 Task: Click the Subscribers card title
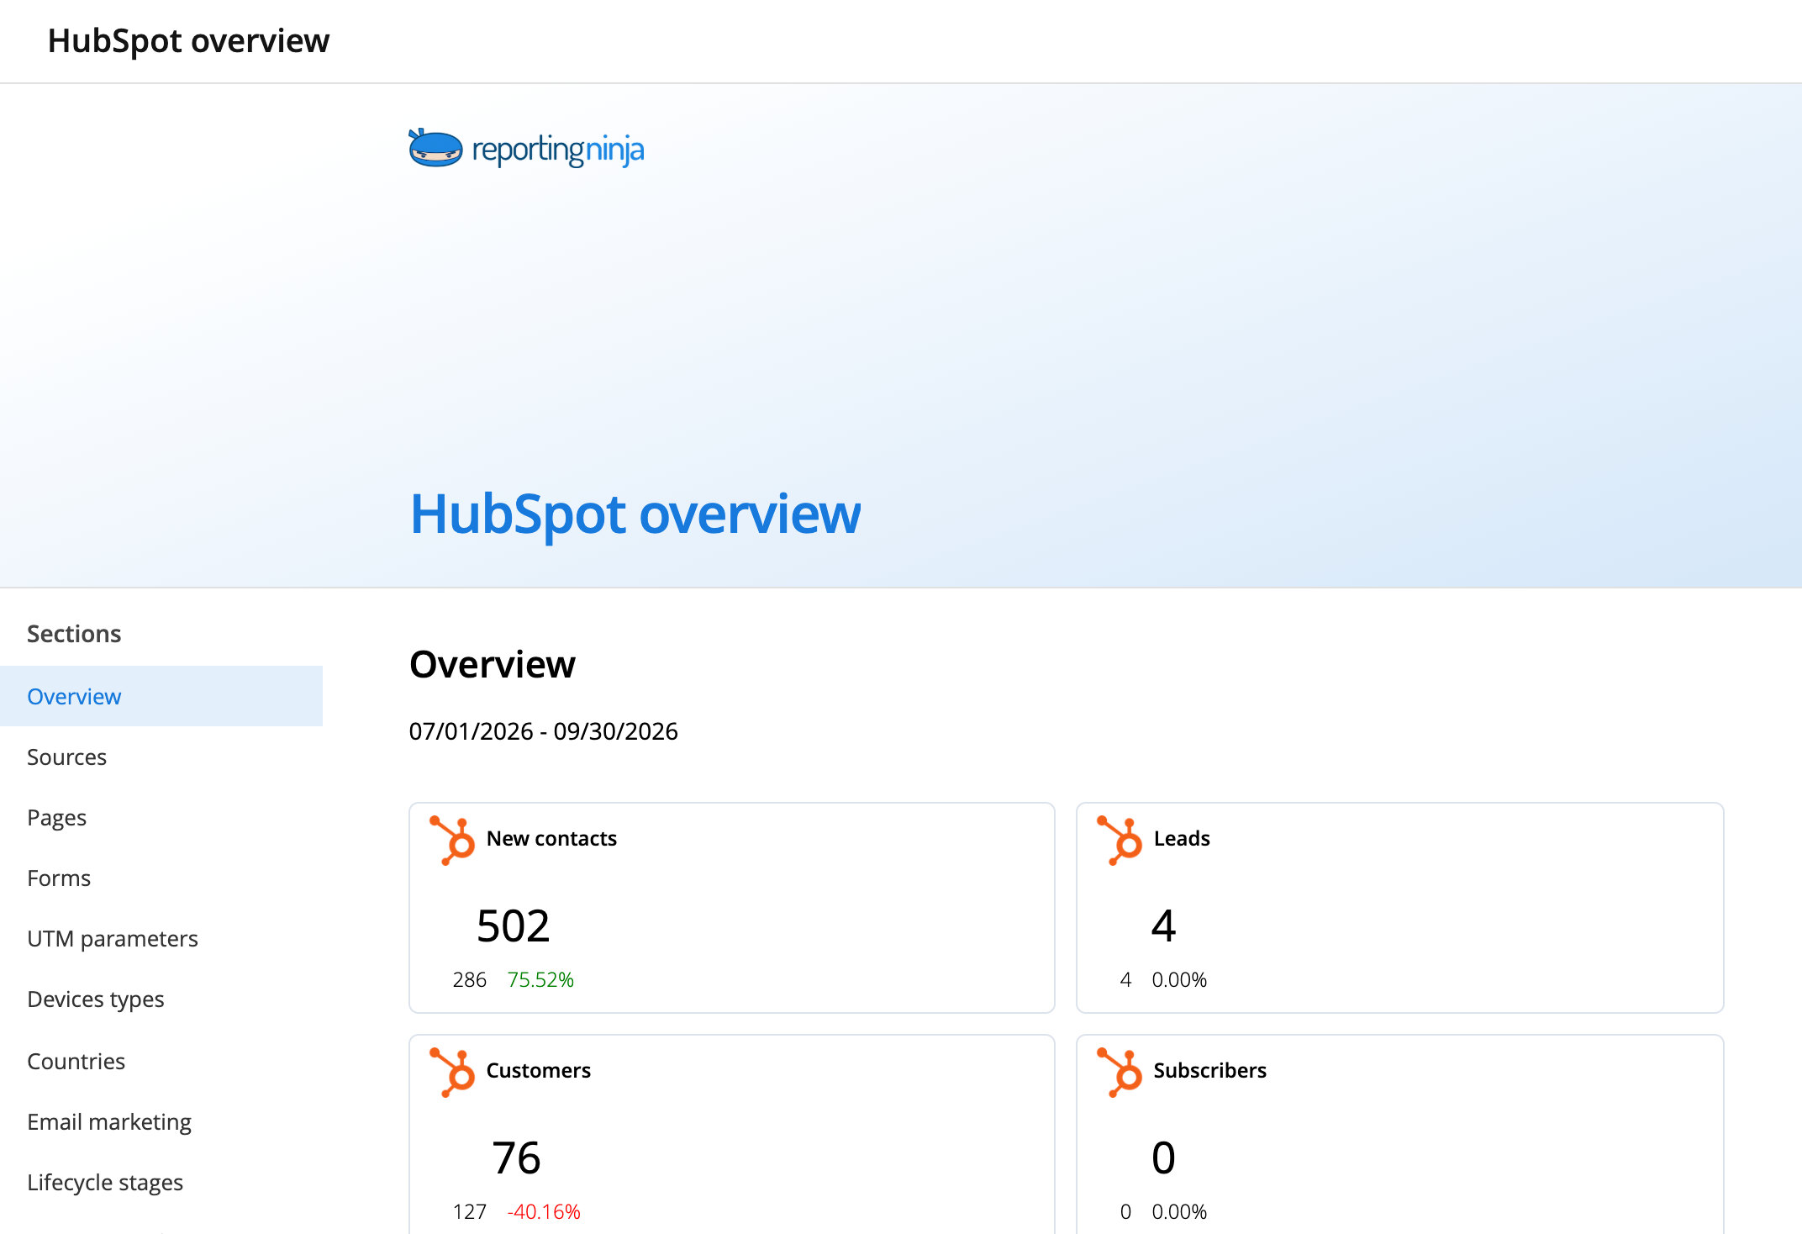(1209, 1070)
